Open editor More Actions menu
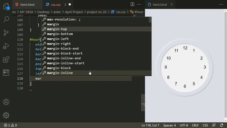 (x=139, y=4)
